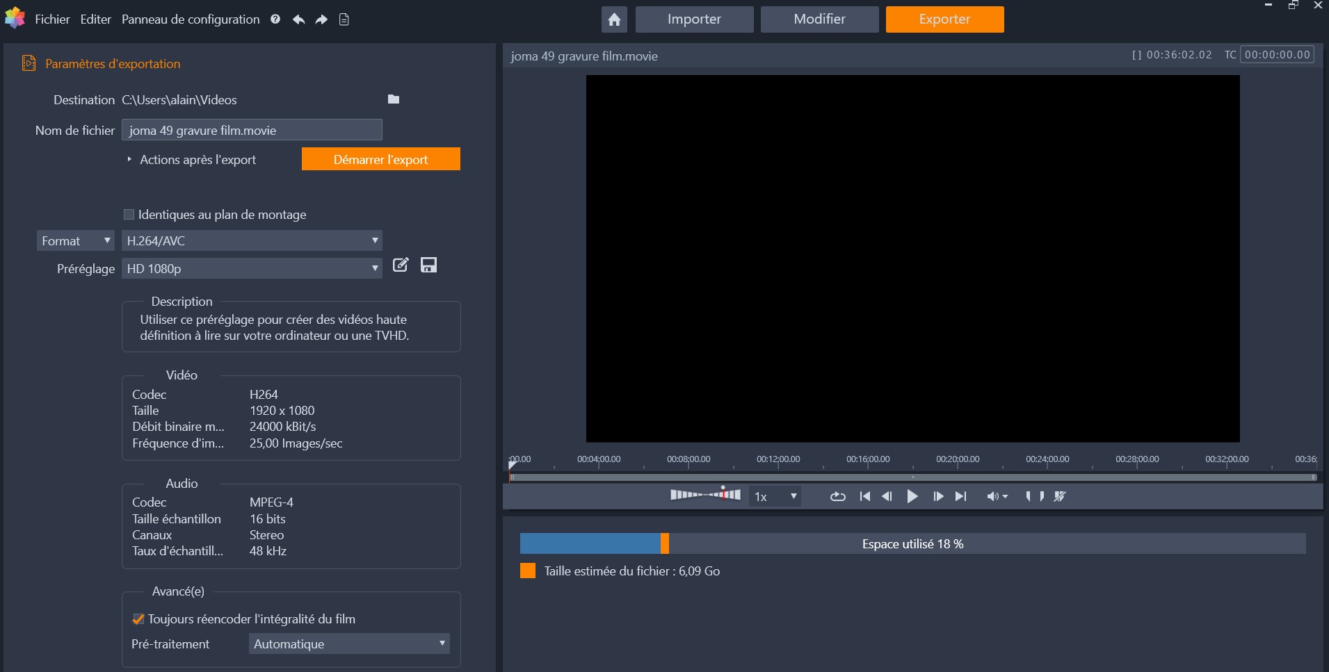This screenshot has width=1329, height=672.
Task: Expand 'Actions après l'export' section
Action: (129, 160)
